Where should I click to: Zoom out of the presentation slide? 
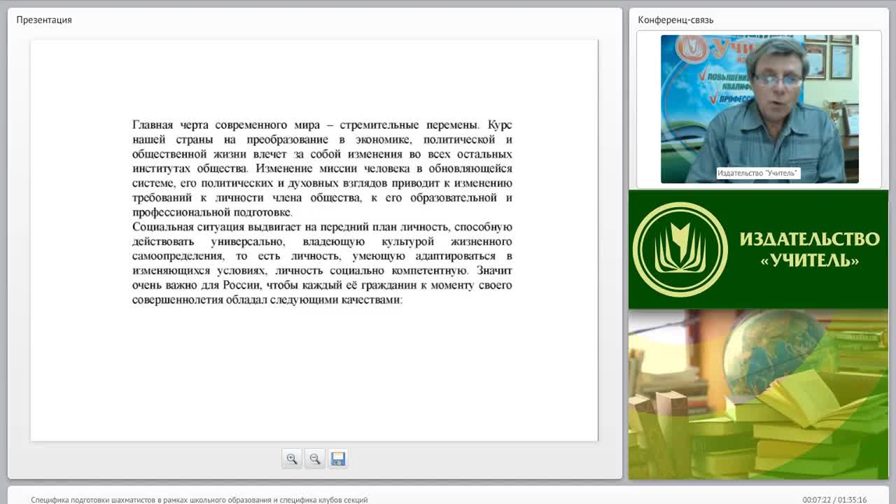[315, 458]
